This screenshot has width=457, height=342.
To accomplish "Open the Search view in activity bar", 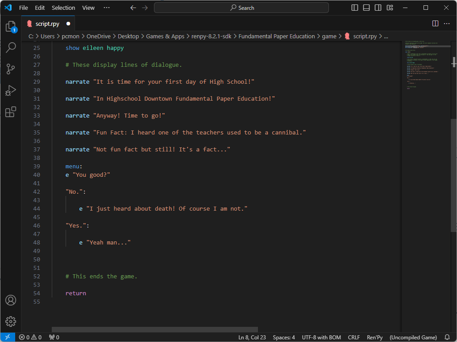I will tap(11, 48).
